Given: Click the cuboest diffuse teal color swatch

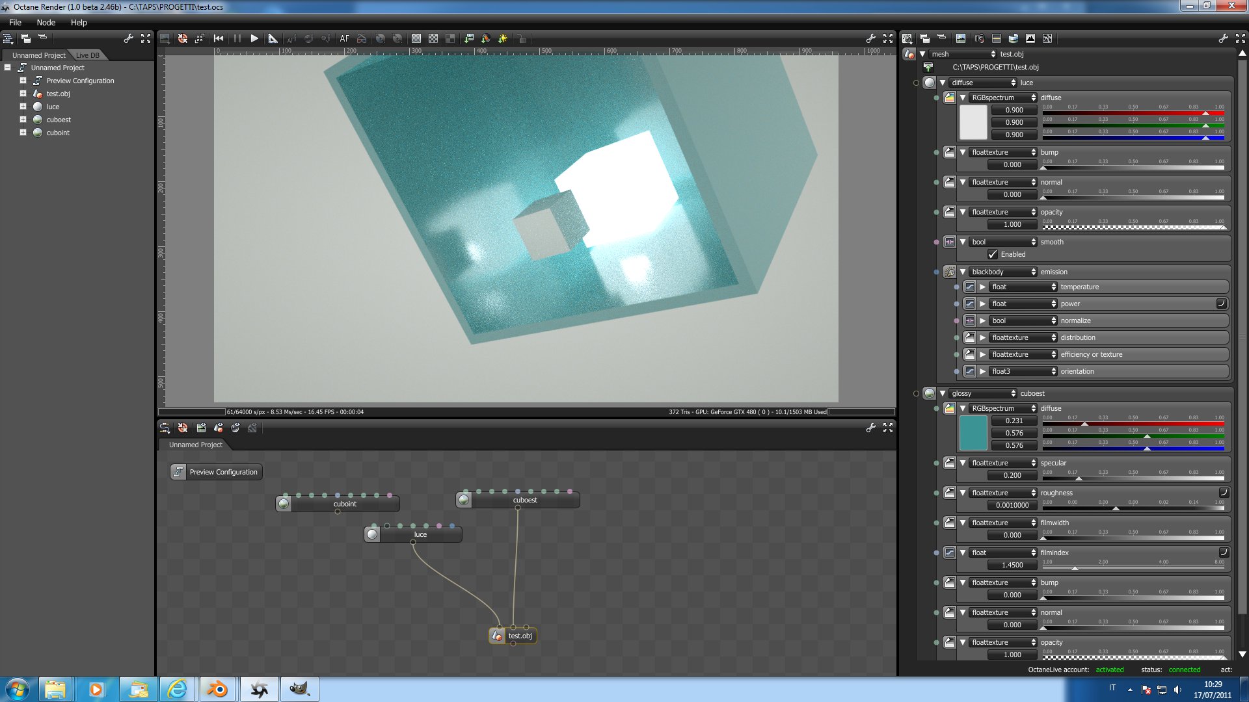Looking at the screenshot, I should click(x=973, y=433).
